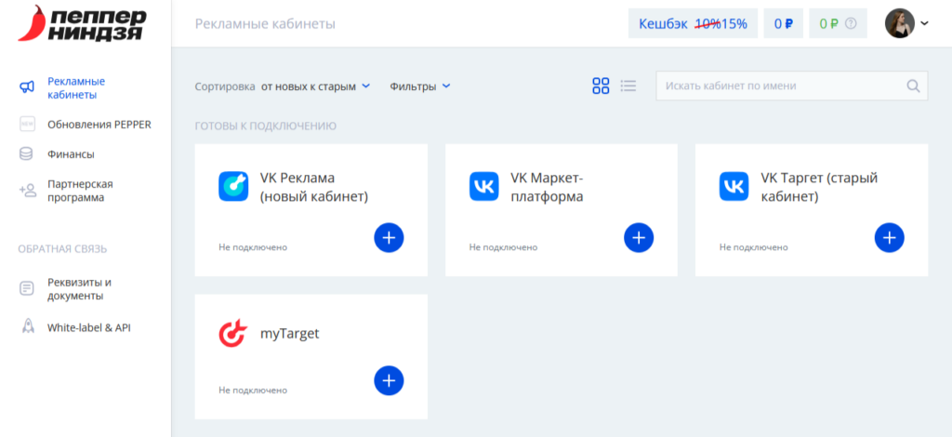
Task: Connect myTarget using the plus button
Action: 389,380
